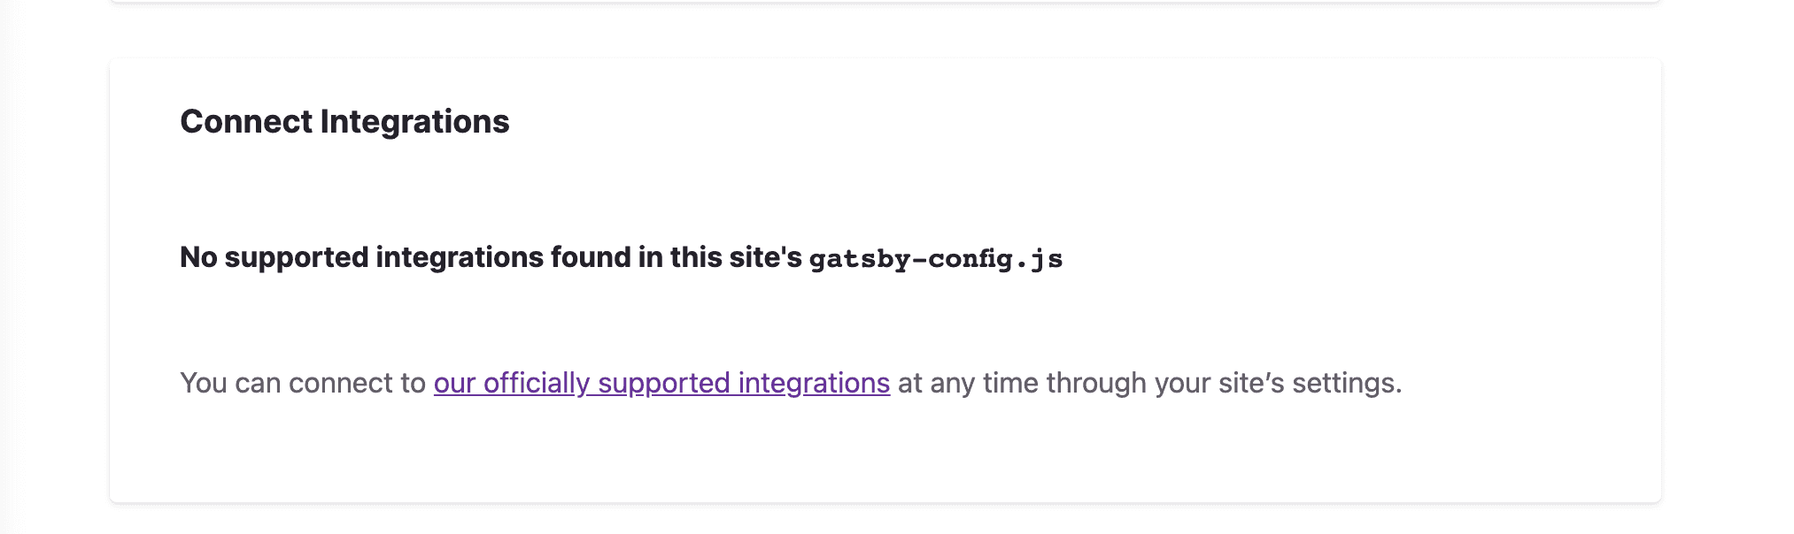This screenshot has height=534, width=1794.
Task: Click the gatsby-config.js code text
Action: (x=935, y=259)
